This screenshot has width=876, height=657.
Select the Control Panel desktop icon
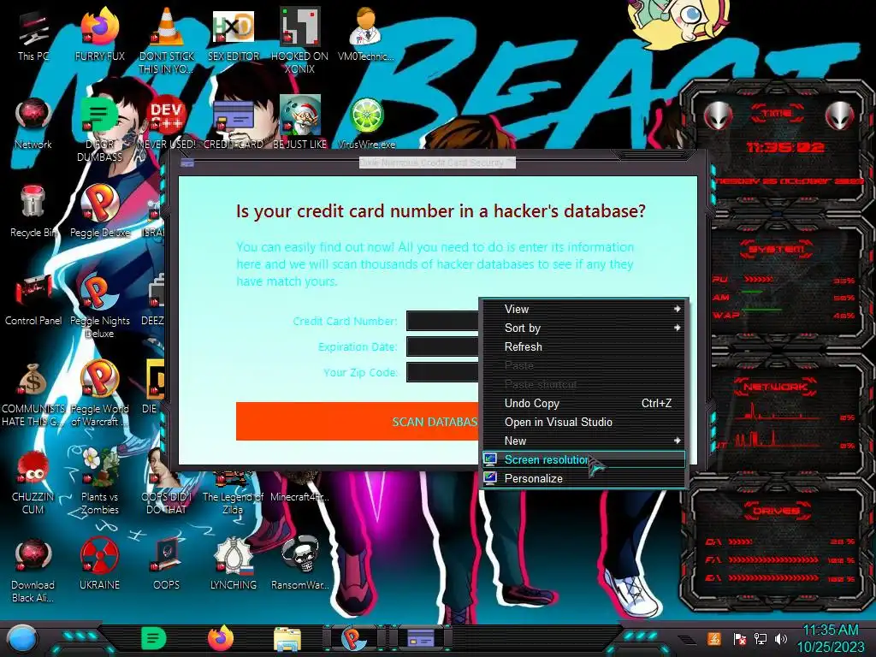point(33,300)
